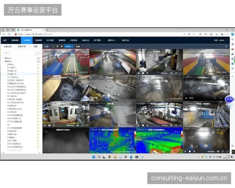
Task: Open the admin user dropdown
Action: (x=220, y=40)
